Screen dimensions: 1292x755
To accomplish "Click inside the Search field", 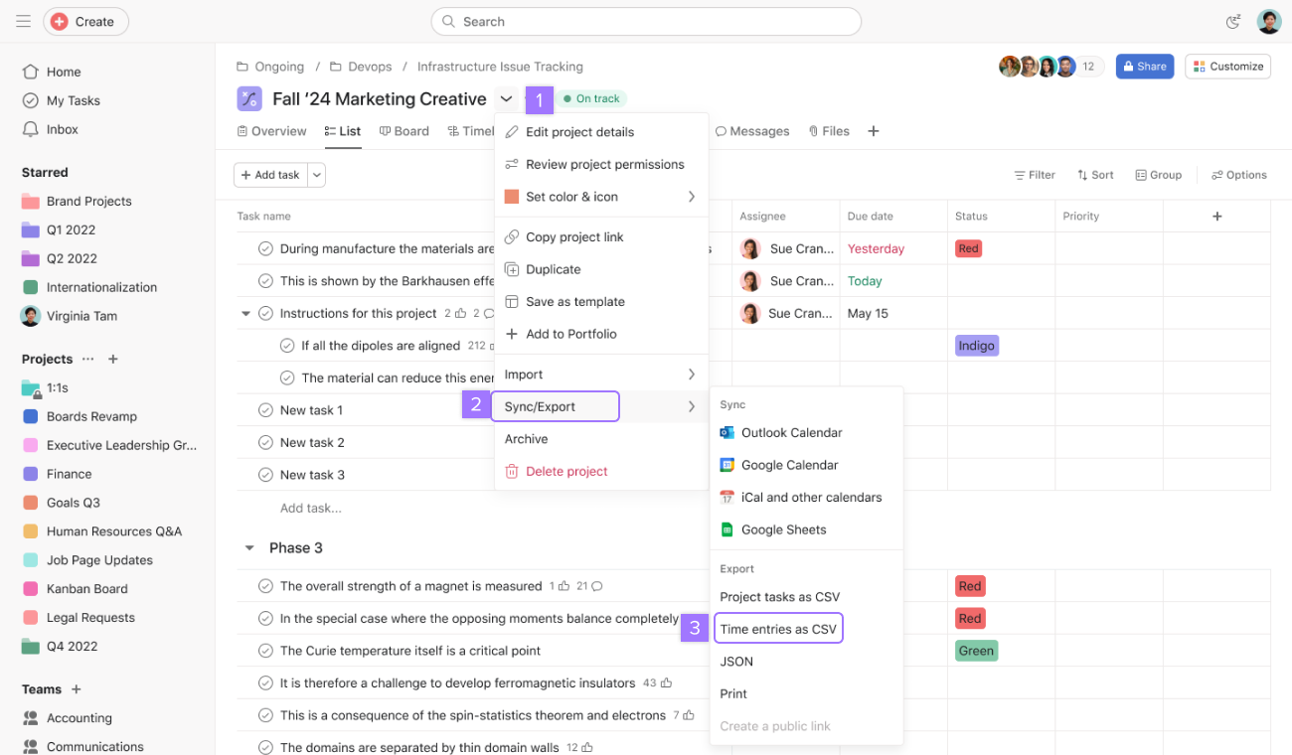I will coord(646,21).
